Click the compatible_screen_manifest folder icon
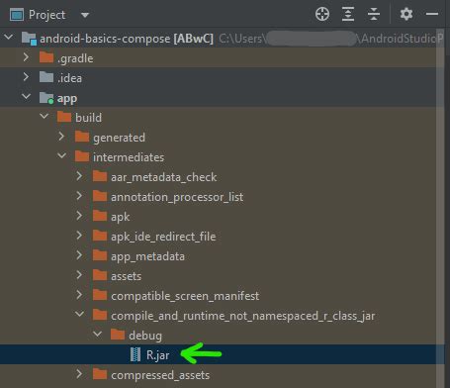 (100, 295)
